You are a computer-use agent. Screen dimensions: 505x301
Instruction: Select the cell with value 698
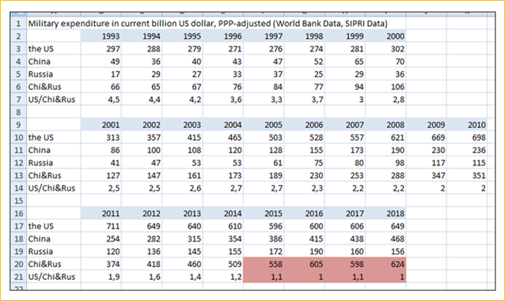[467, 137]
